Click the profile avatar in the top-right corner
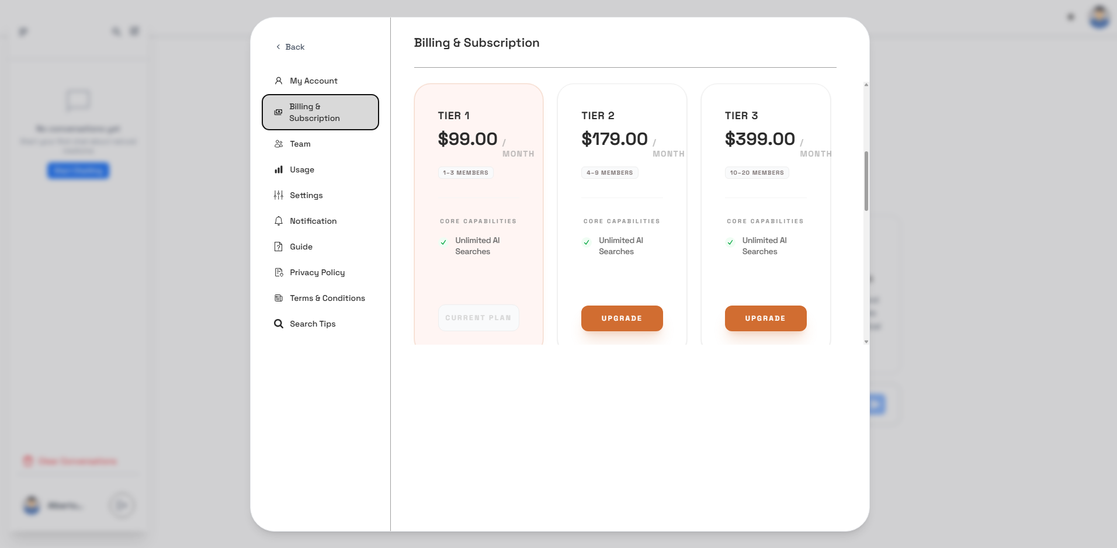1117x548 pixels. (x=1099, y=17)
